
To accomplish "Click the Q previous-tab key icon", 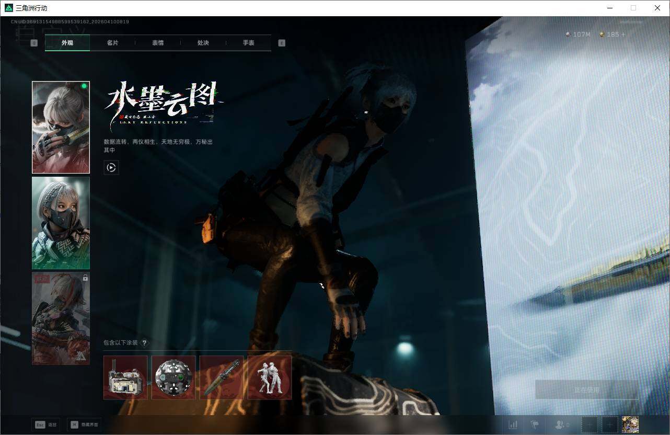I will click(x=34, y=43).
